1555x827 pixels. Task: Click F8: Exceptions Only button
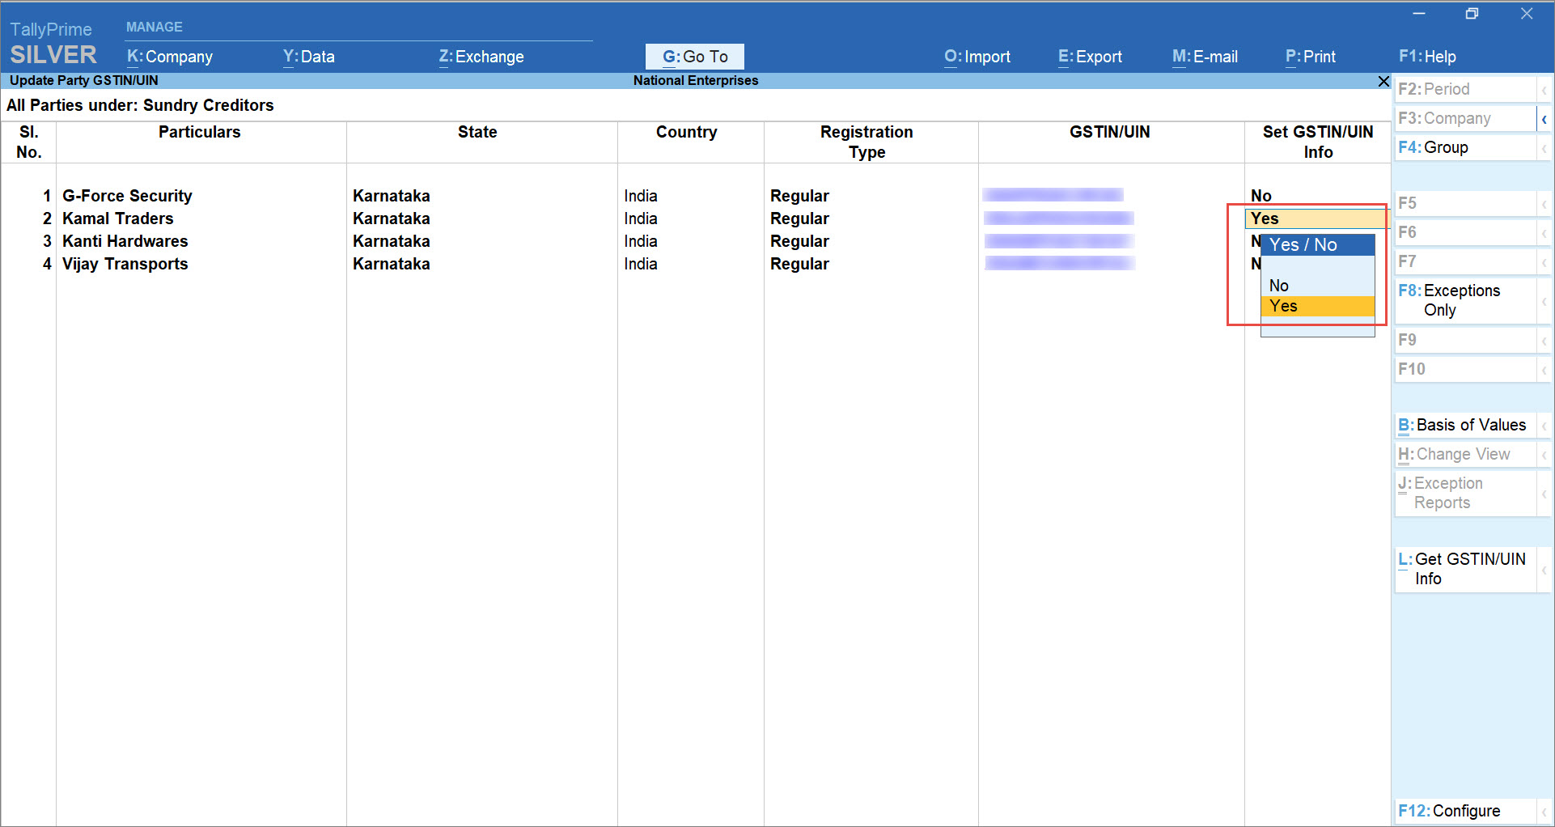pyautogui.click(x=1465, y=300)
